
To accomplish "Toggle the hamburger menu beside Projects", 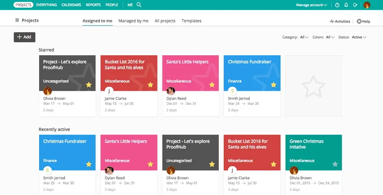I will [x=17, y=20].
